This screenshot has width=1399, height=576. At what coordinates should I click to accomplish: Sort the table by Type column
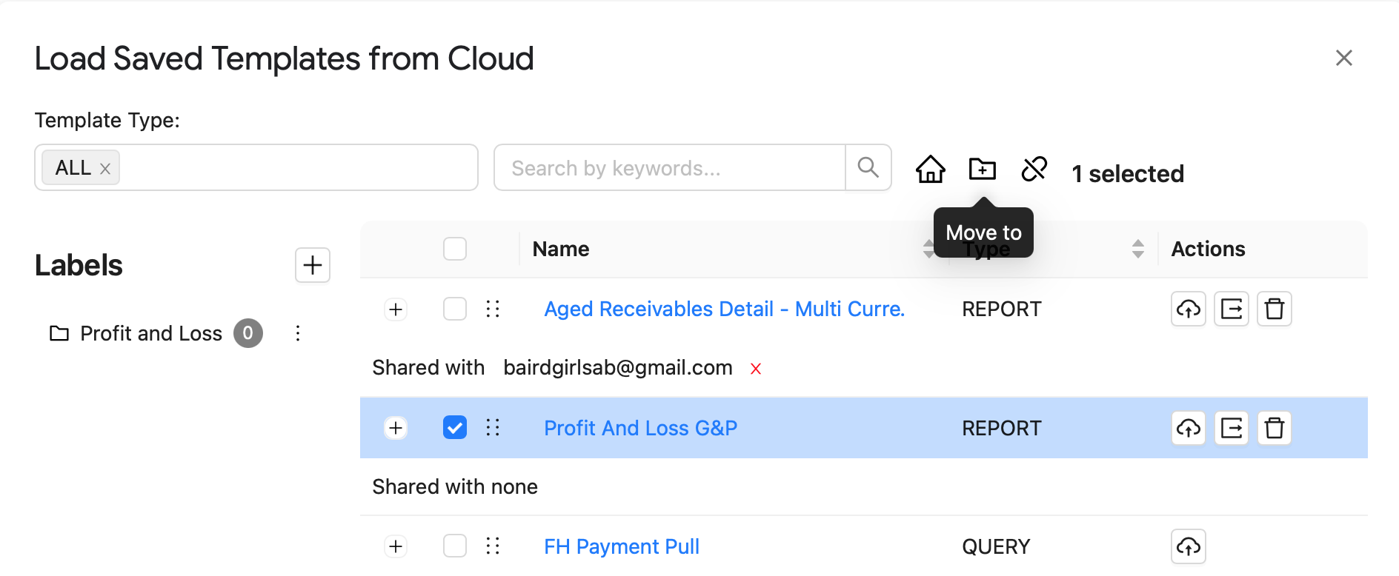(x=1138, y=249)
